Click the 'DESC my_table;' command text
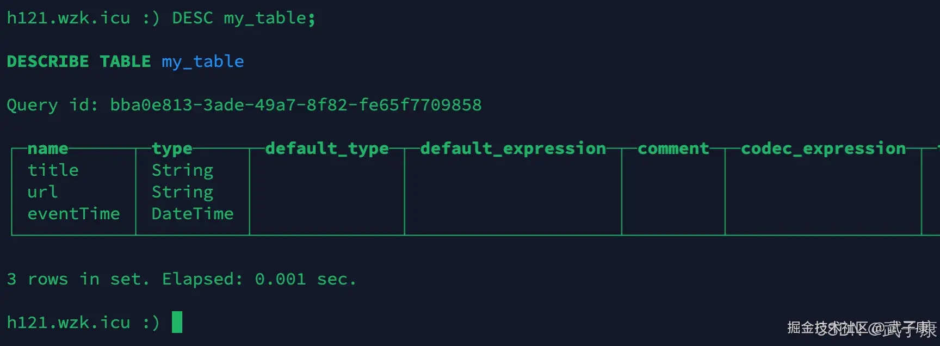The width and height of the screenshot is (940, 346). 243,18
